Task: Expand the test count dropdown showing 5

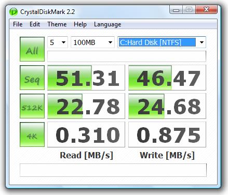Action: click(x=58, y=42)
